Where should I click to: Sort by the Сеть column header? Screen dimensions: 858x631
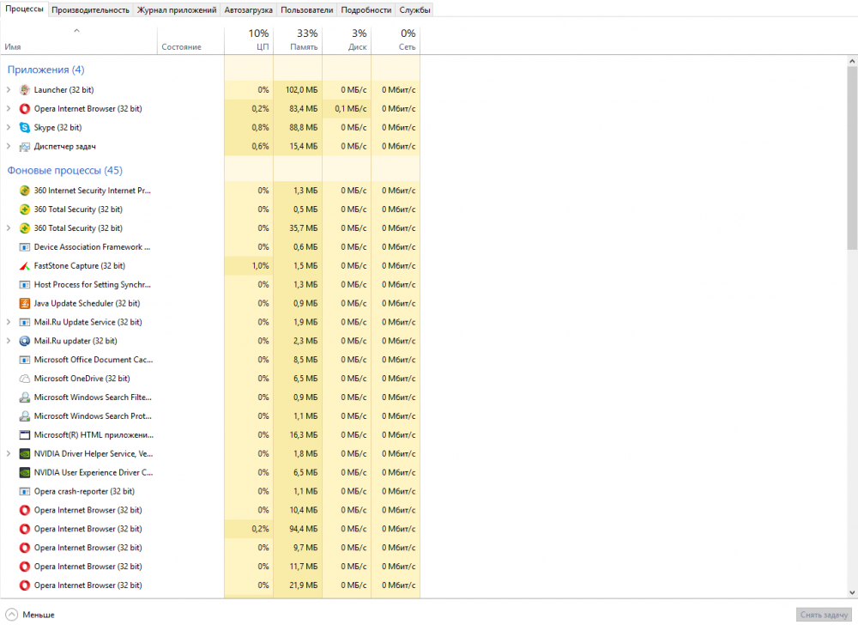[396, 40]
